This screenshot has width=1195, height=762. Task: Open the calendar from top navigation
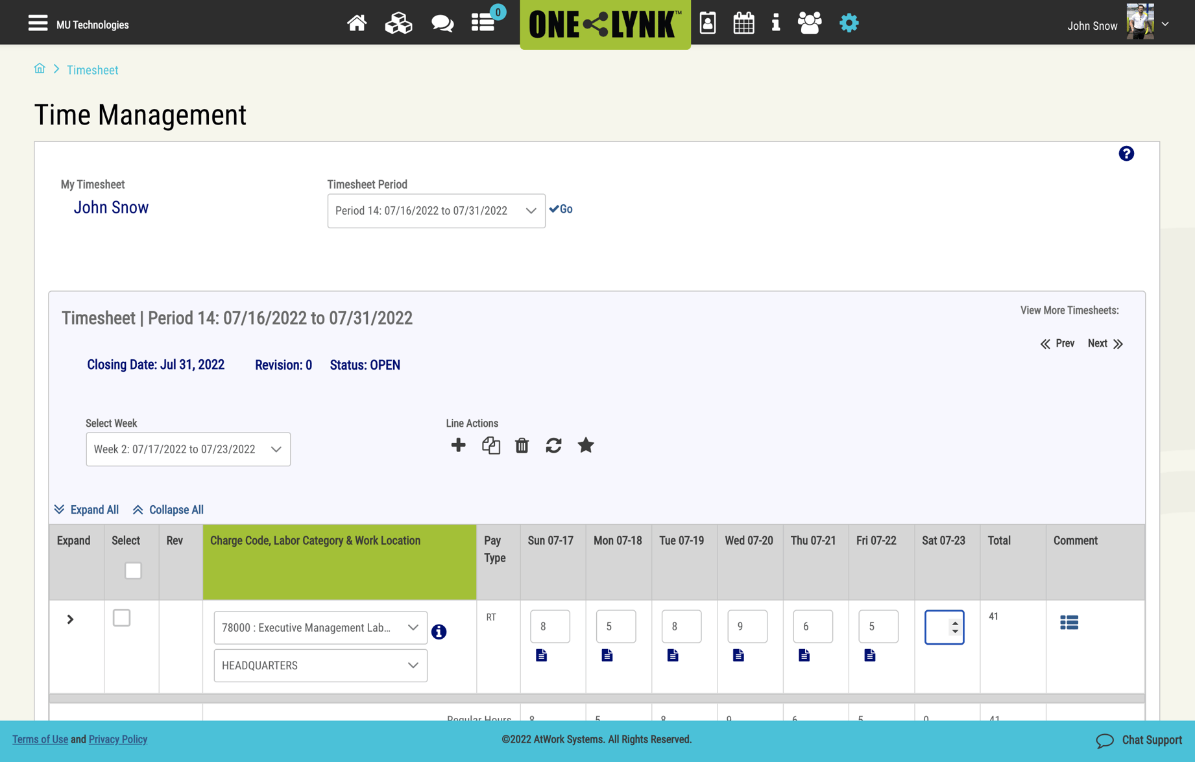[743, 22]
